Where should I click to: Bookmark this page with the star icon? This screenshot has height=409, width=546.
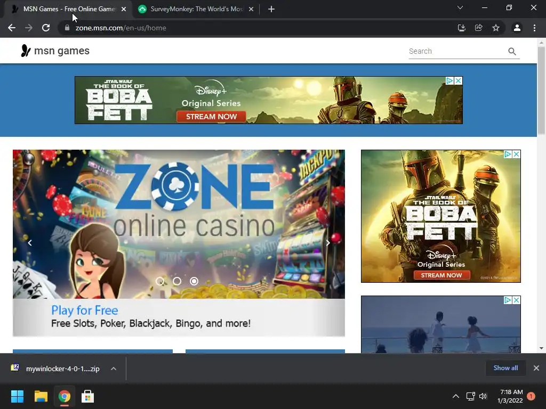(496, 28)
